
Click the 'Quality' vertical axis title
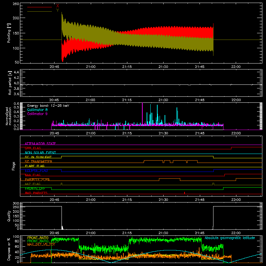9,216
